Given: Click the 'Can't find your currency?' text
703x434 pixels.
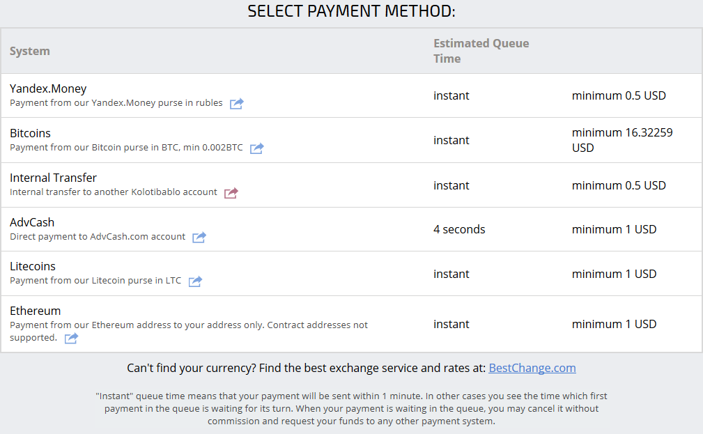Looking at the screenshot, I should [192, 368].
